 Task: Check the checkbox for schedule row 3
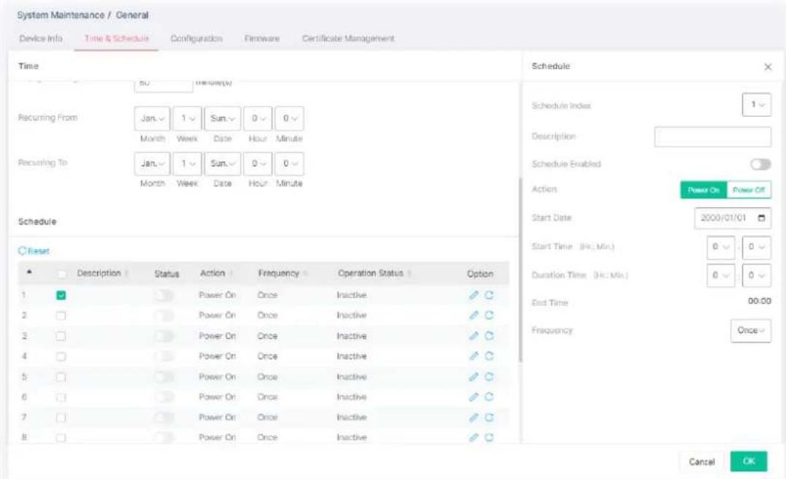(x=61, y=336)
